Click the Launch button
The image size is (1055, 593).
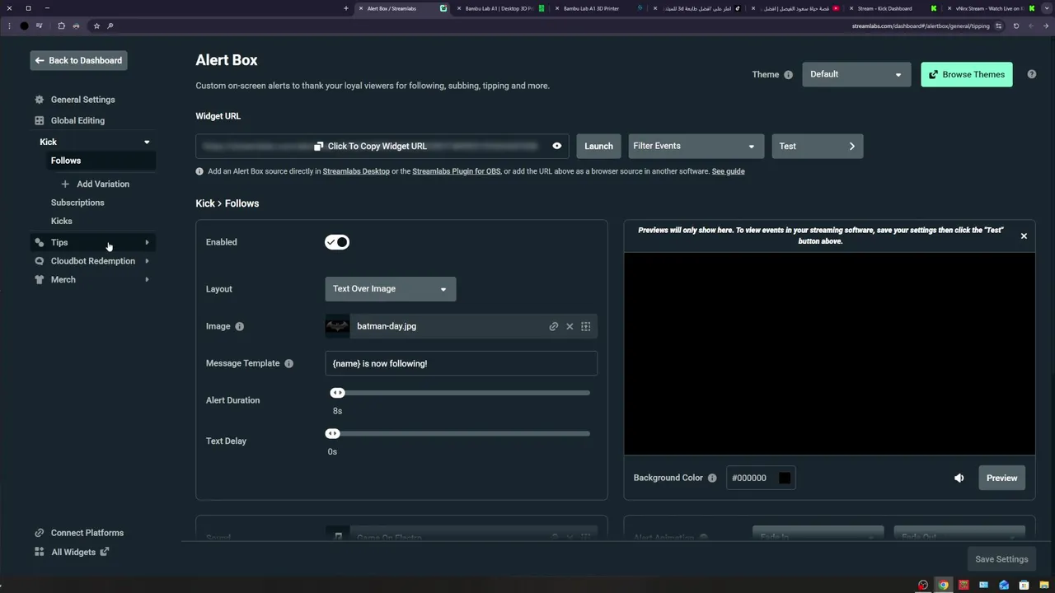(x=598, y=146)
